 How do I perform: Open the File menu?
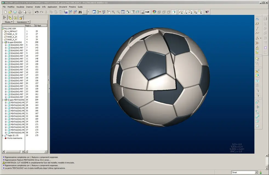(x=4, y=7)
